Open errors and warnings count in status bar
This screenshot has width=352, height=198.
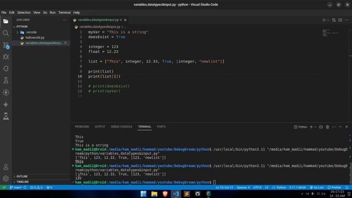click(36, 188)
